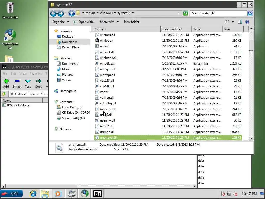
Task: Open recent pages dropdown next to Forward
Action: coord(65,13)
